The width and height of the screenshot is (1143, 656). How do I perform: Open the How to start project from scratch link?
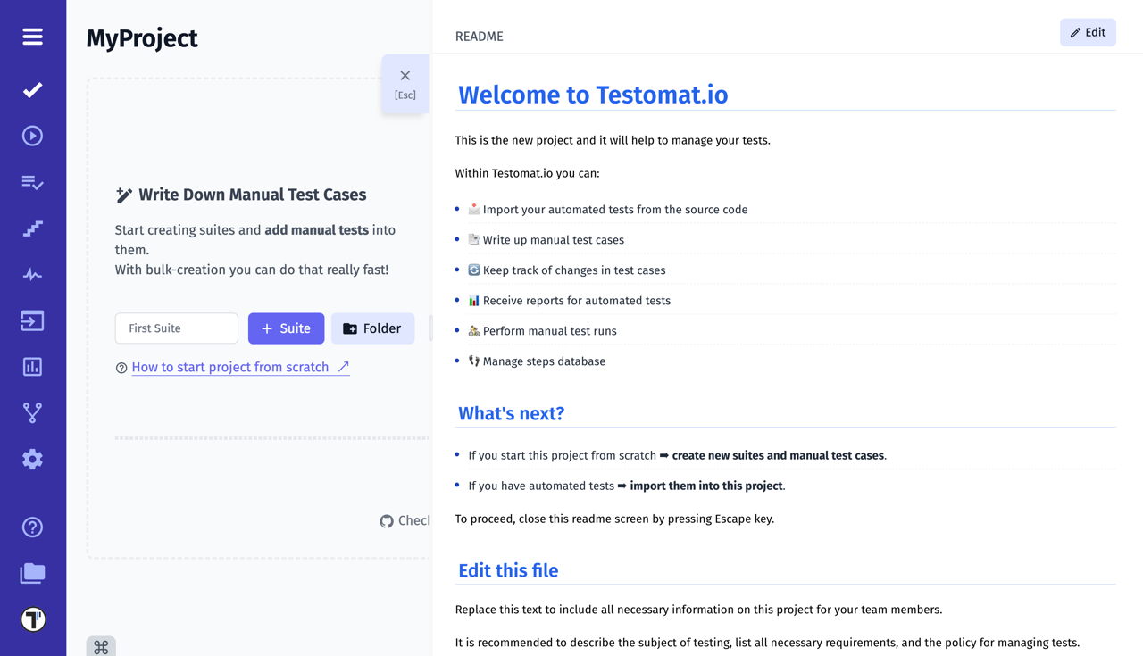tap(229, 367)
